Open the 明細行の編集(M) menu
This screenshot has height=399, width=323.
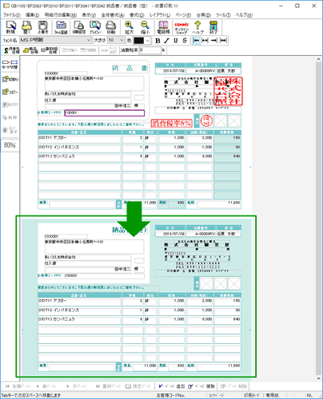(61, 15)
